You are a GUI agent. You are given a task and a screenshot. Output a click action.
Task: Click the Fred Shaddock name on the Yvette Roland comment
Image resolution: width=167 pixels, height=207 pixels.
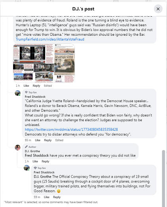click(x=35, y=97)
